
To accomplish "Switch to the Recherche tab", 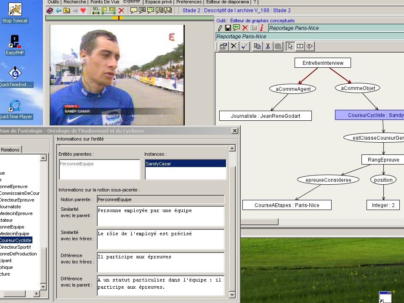I will click(x=75, y=2).
